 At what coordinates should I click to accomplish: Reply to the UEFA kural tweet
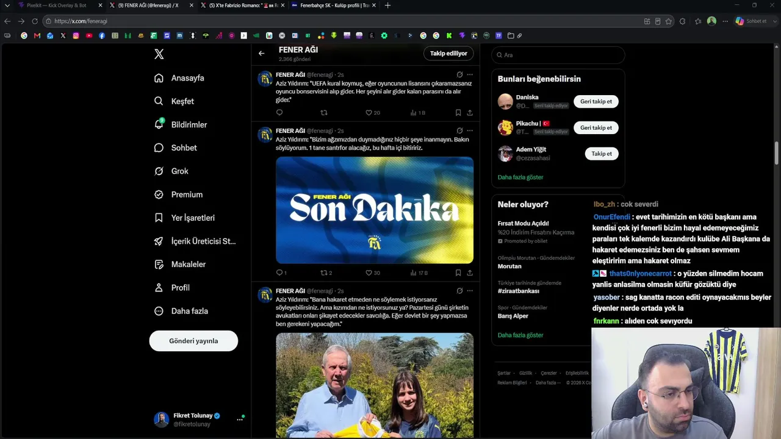pos(279,113)
